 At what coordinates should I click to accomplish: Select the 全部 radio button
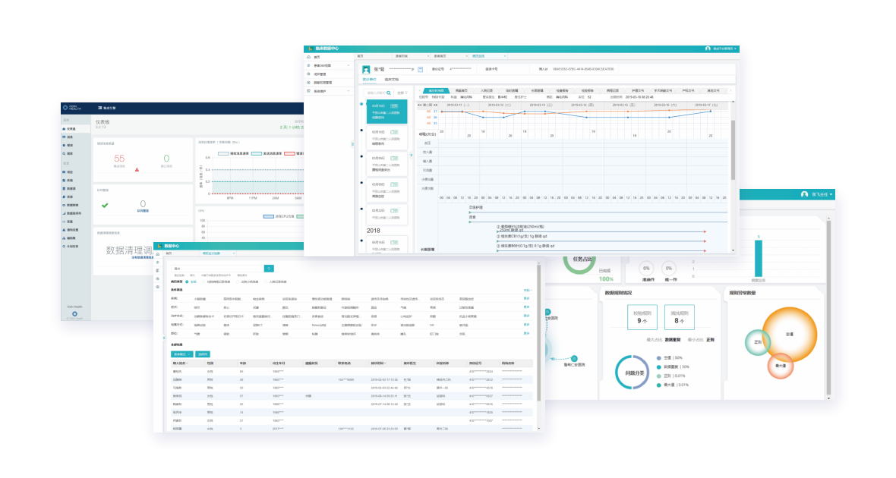point(188,281)
